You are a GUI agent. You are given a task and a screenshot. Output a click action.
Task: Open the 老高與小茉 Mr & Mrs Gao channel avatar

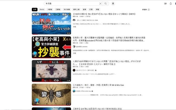74,91
